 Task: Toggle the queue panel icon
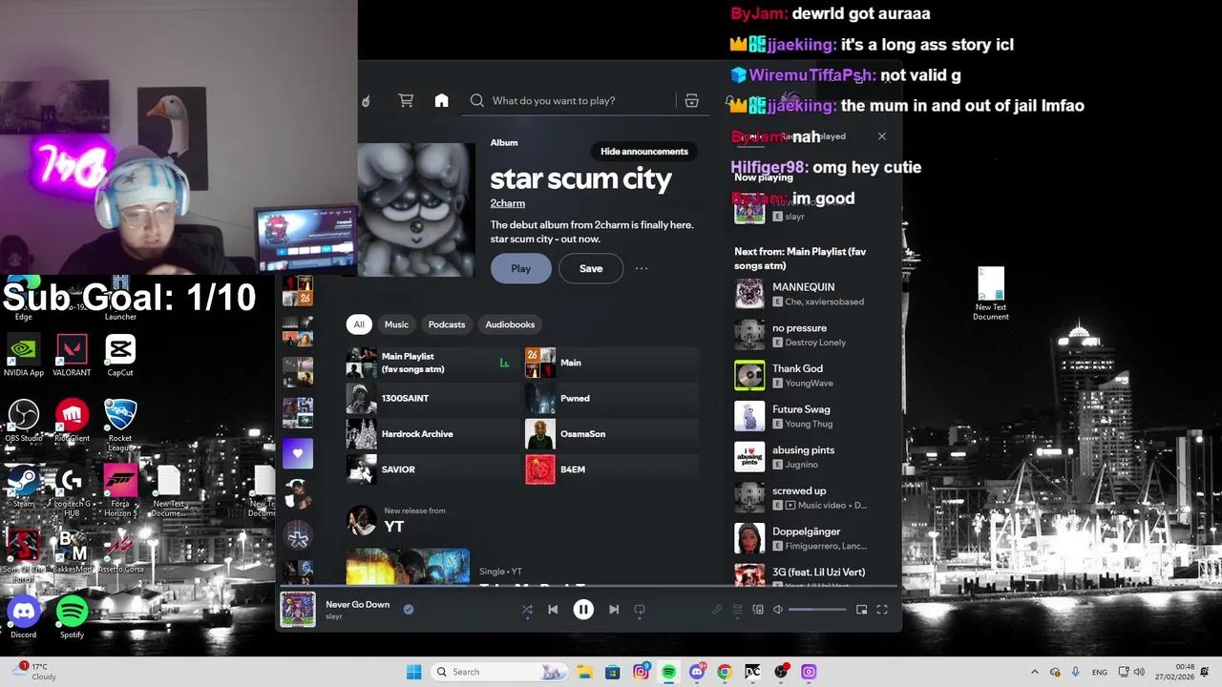737,610
